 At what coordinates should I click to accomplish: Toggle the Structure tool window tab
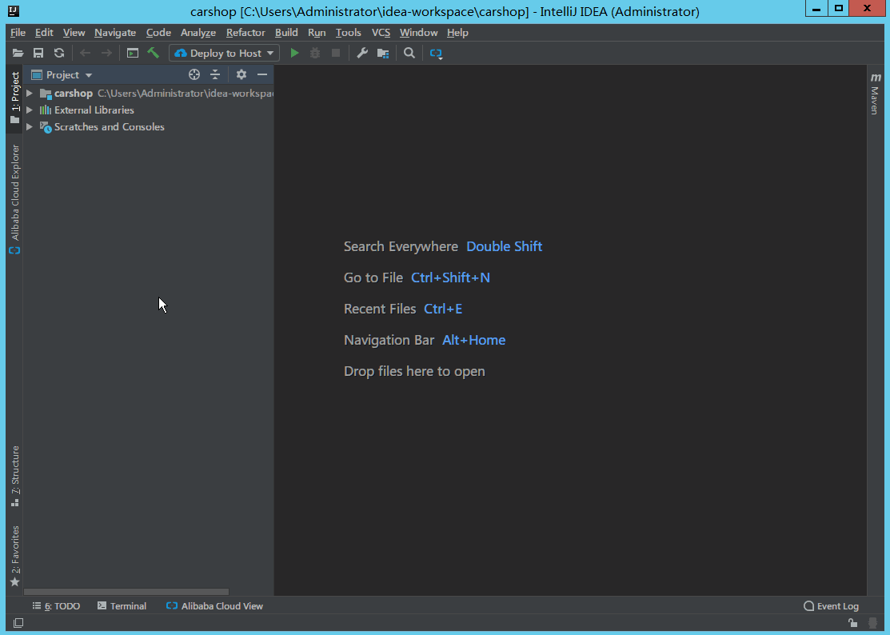(14, 476)
